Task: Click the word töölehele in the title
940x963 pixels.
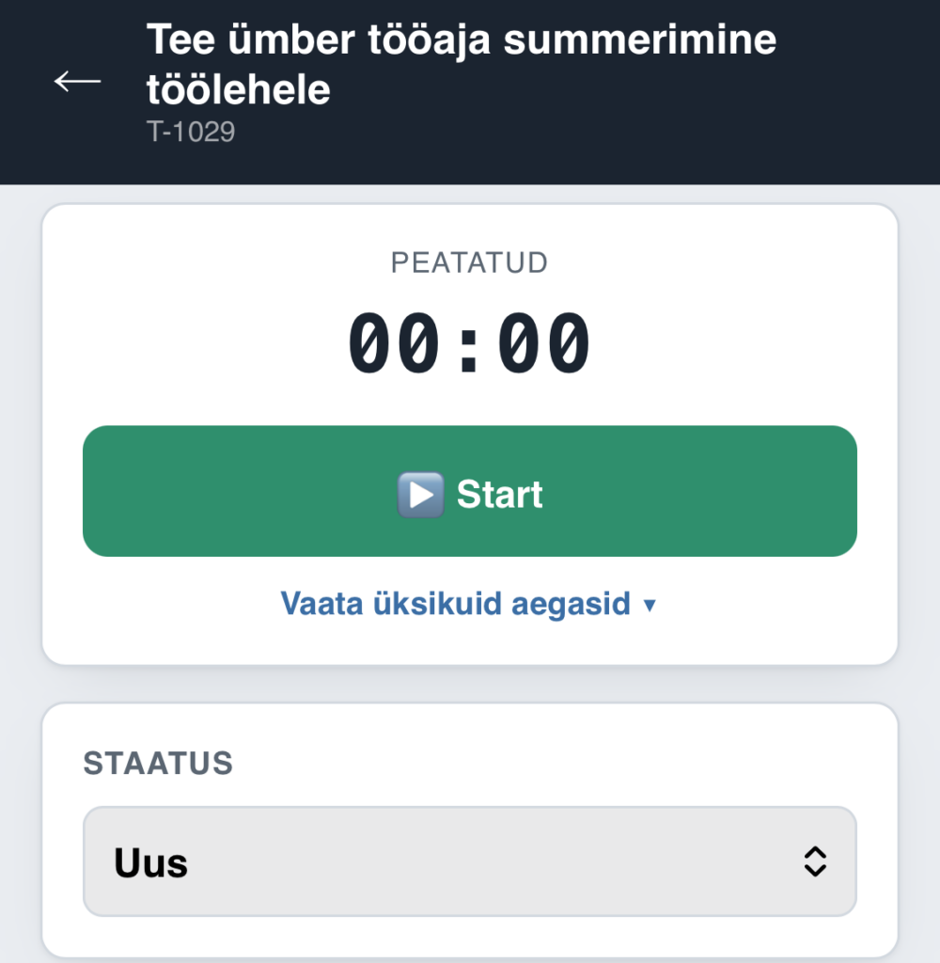Action: pyautogui.click(x=238, y=89)
